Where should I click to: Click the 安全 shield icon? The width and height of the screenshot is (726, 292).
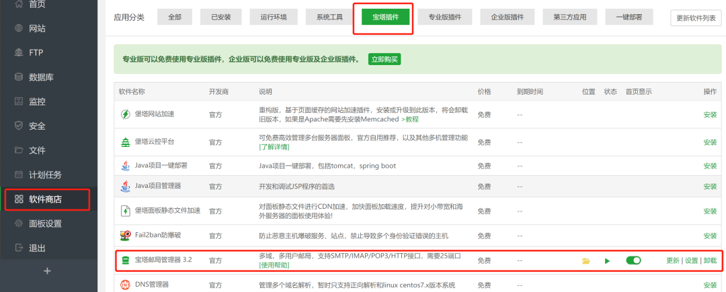click(x=19, y=126)
